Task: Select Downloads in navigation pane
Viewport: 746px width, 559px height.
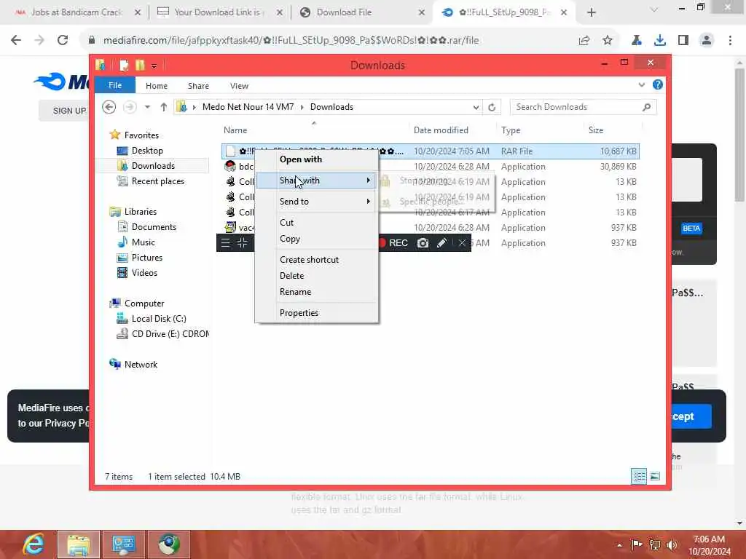Action: click(153, 166)
